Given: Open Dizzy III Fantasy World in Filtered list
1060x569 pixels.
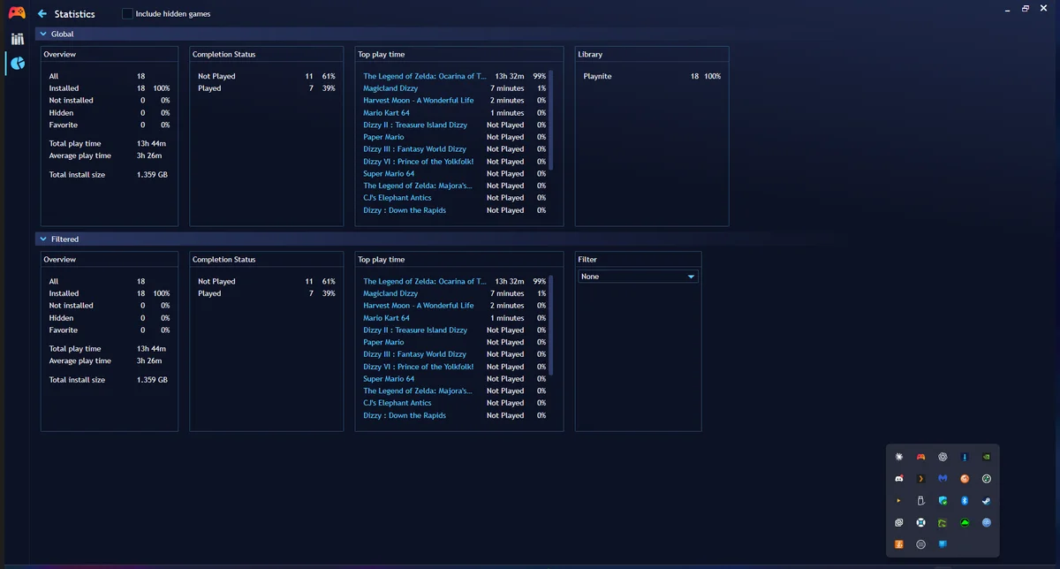Looking at the screenshot, I should [x=414, y=354].
